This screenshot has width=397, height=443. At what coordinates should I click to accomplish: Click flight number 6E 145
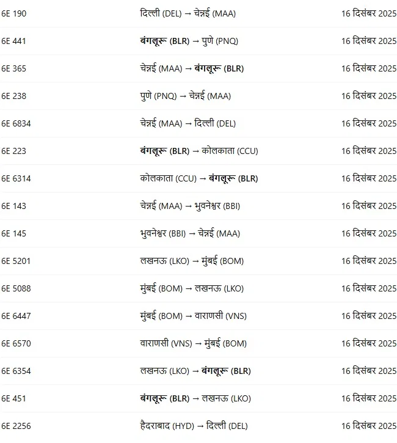(14, 233)
